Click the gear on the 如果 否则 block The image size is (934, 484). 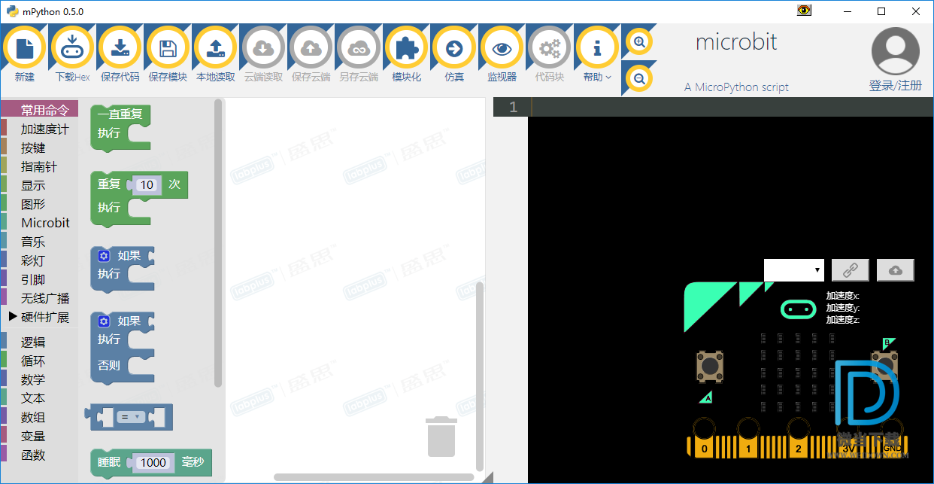pos(105,321)
